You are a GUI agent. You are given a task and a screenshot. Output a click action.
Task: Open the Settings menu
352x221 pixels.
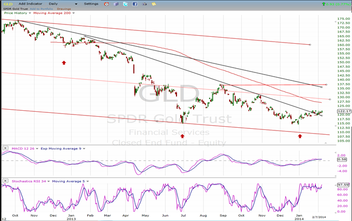coord(91,4)
